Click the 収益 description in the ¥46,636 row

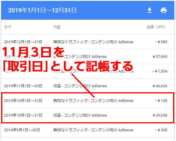[80, 86]
